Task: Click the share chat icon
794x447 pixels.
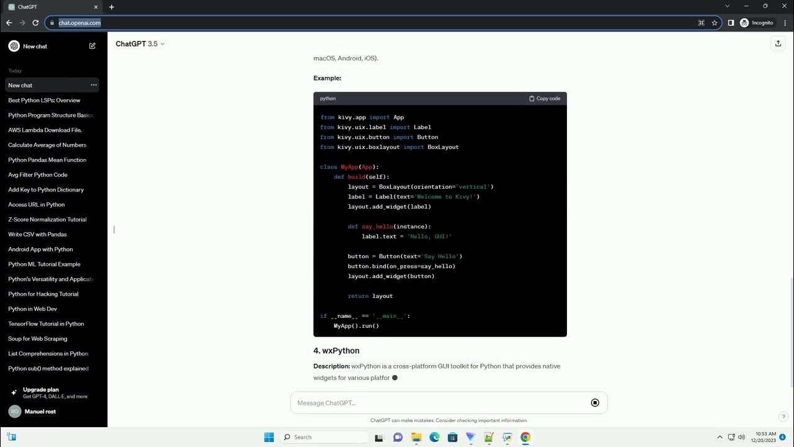Action: 778,43
